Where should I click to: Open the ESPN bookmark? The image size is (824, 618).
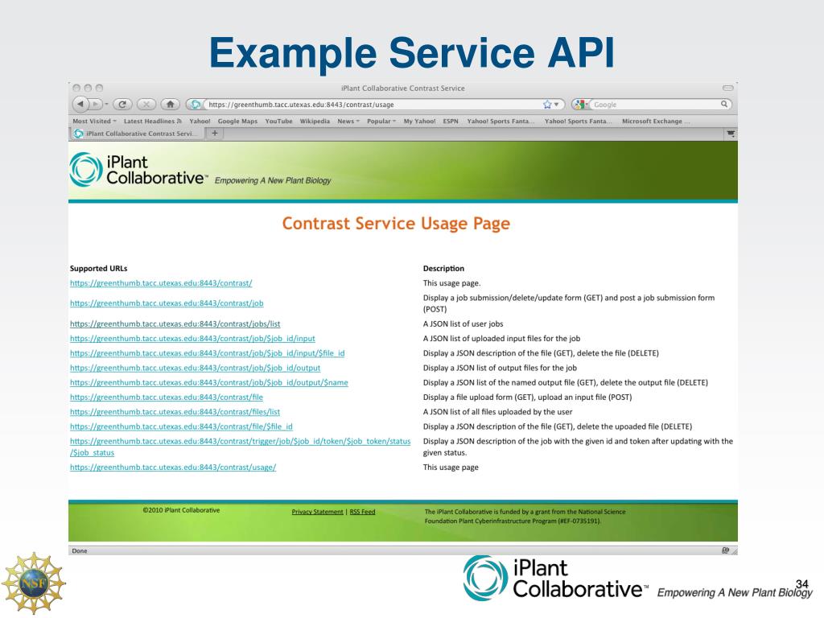coord(451,121)
